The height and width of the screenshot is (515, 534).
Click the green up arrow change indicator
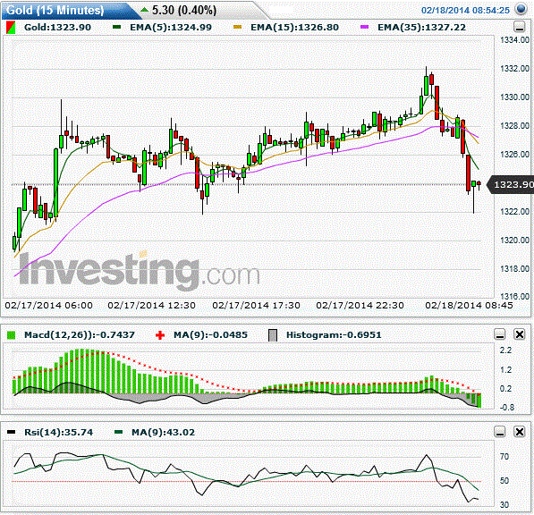[x=144, y=10]
